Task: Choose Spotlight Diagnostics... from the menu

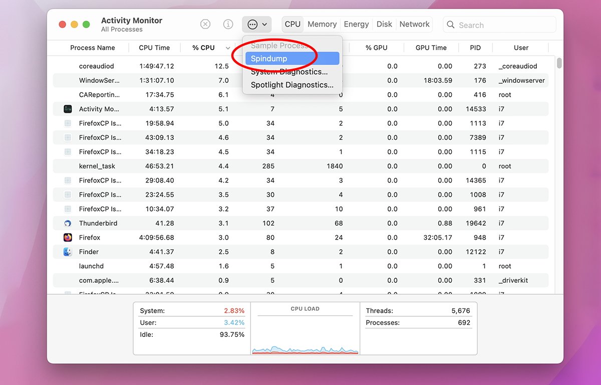Action: 292,85
